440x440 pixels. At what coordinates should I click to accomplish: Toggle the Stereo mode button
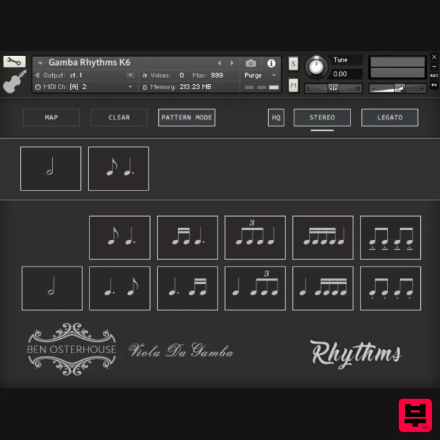click(x=322, y=117)
